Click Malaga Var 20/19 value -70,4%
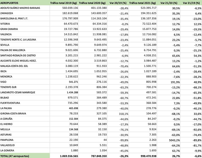The width and height of the screenshot is (202, 158). [x=124, y=66]
